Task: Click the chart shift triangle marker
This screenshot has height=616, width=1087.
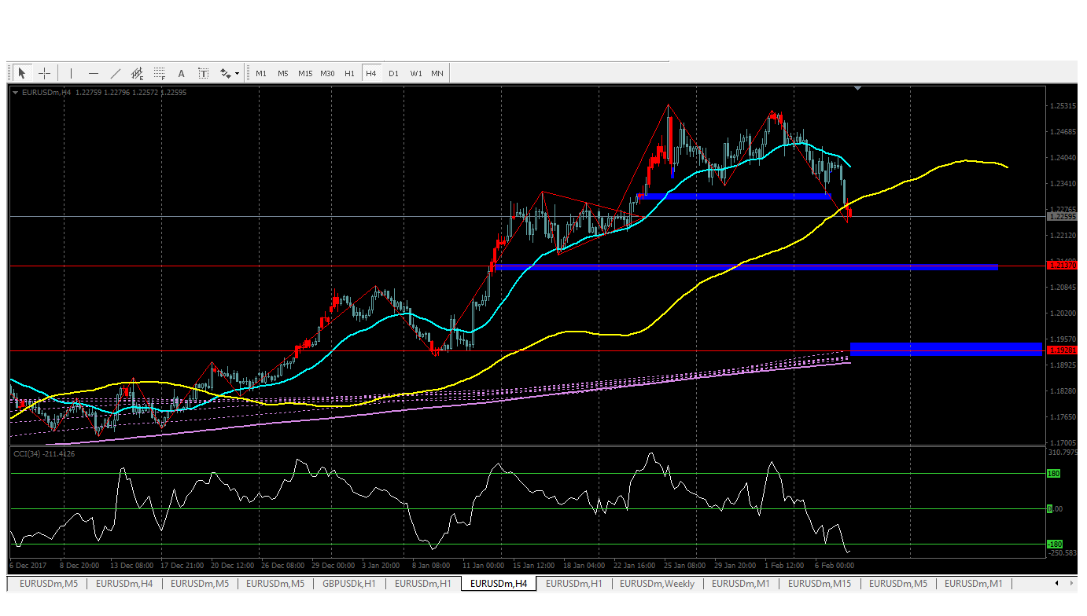Action: [x=857, y=88]
